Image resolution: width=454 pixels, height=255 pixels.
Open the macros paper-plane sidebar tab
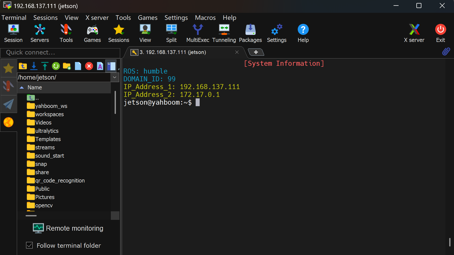(x=9, y=104)
